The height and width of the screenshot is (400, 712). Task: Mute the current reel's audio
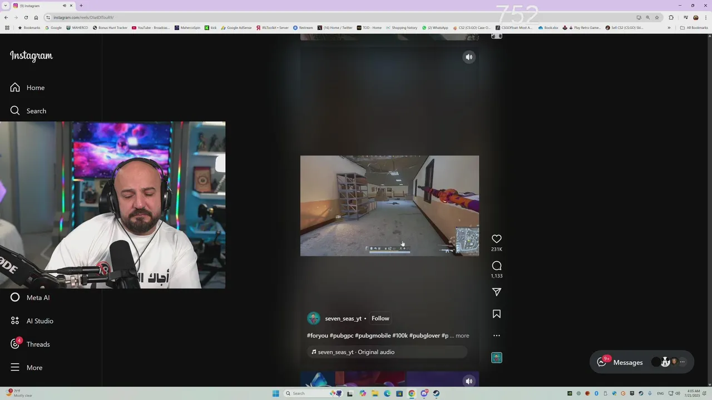[469, 57]
